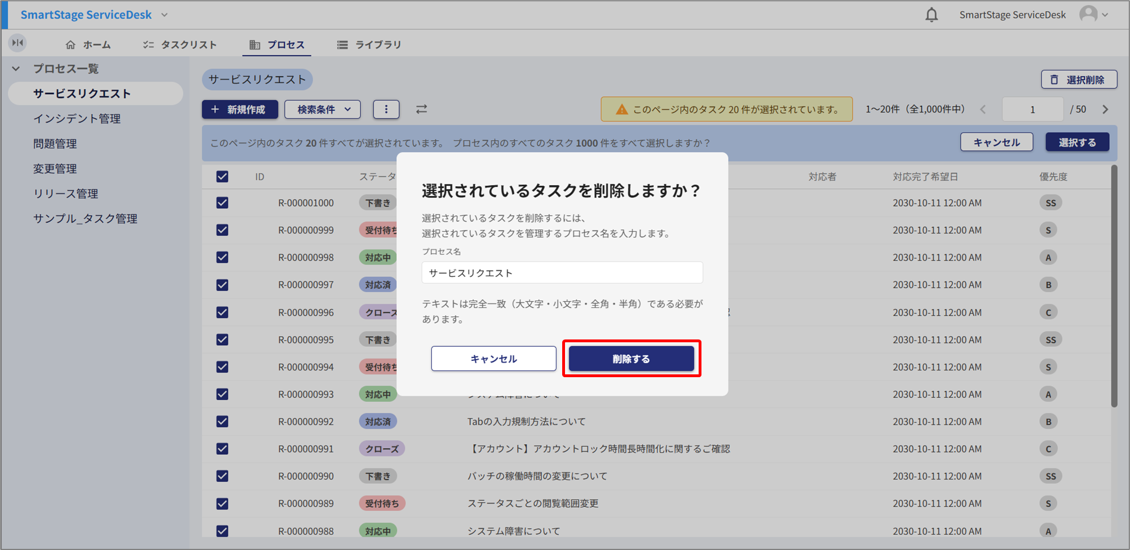Click キャンセル in the delete dialog
1130x550 pixels.
click(x=493, y=359)
